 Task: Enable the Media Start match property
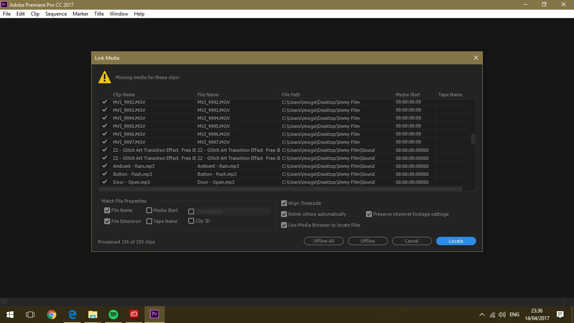pyautogui.click(x=149, y=210)
